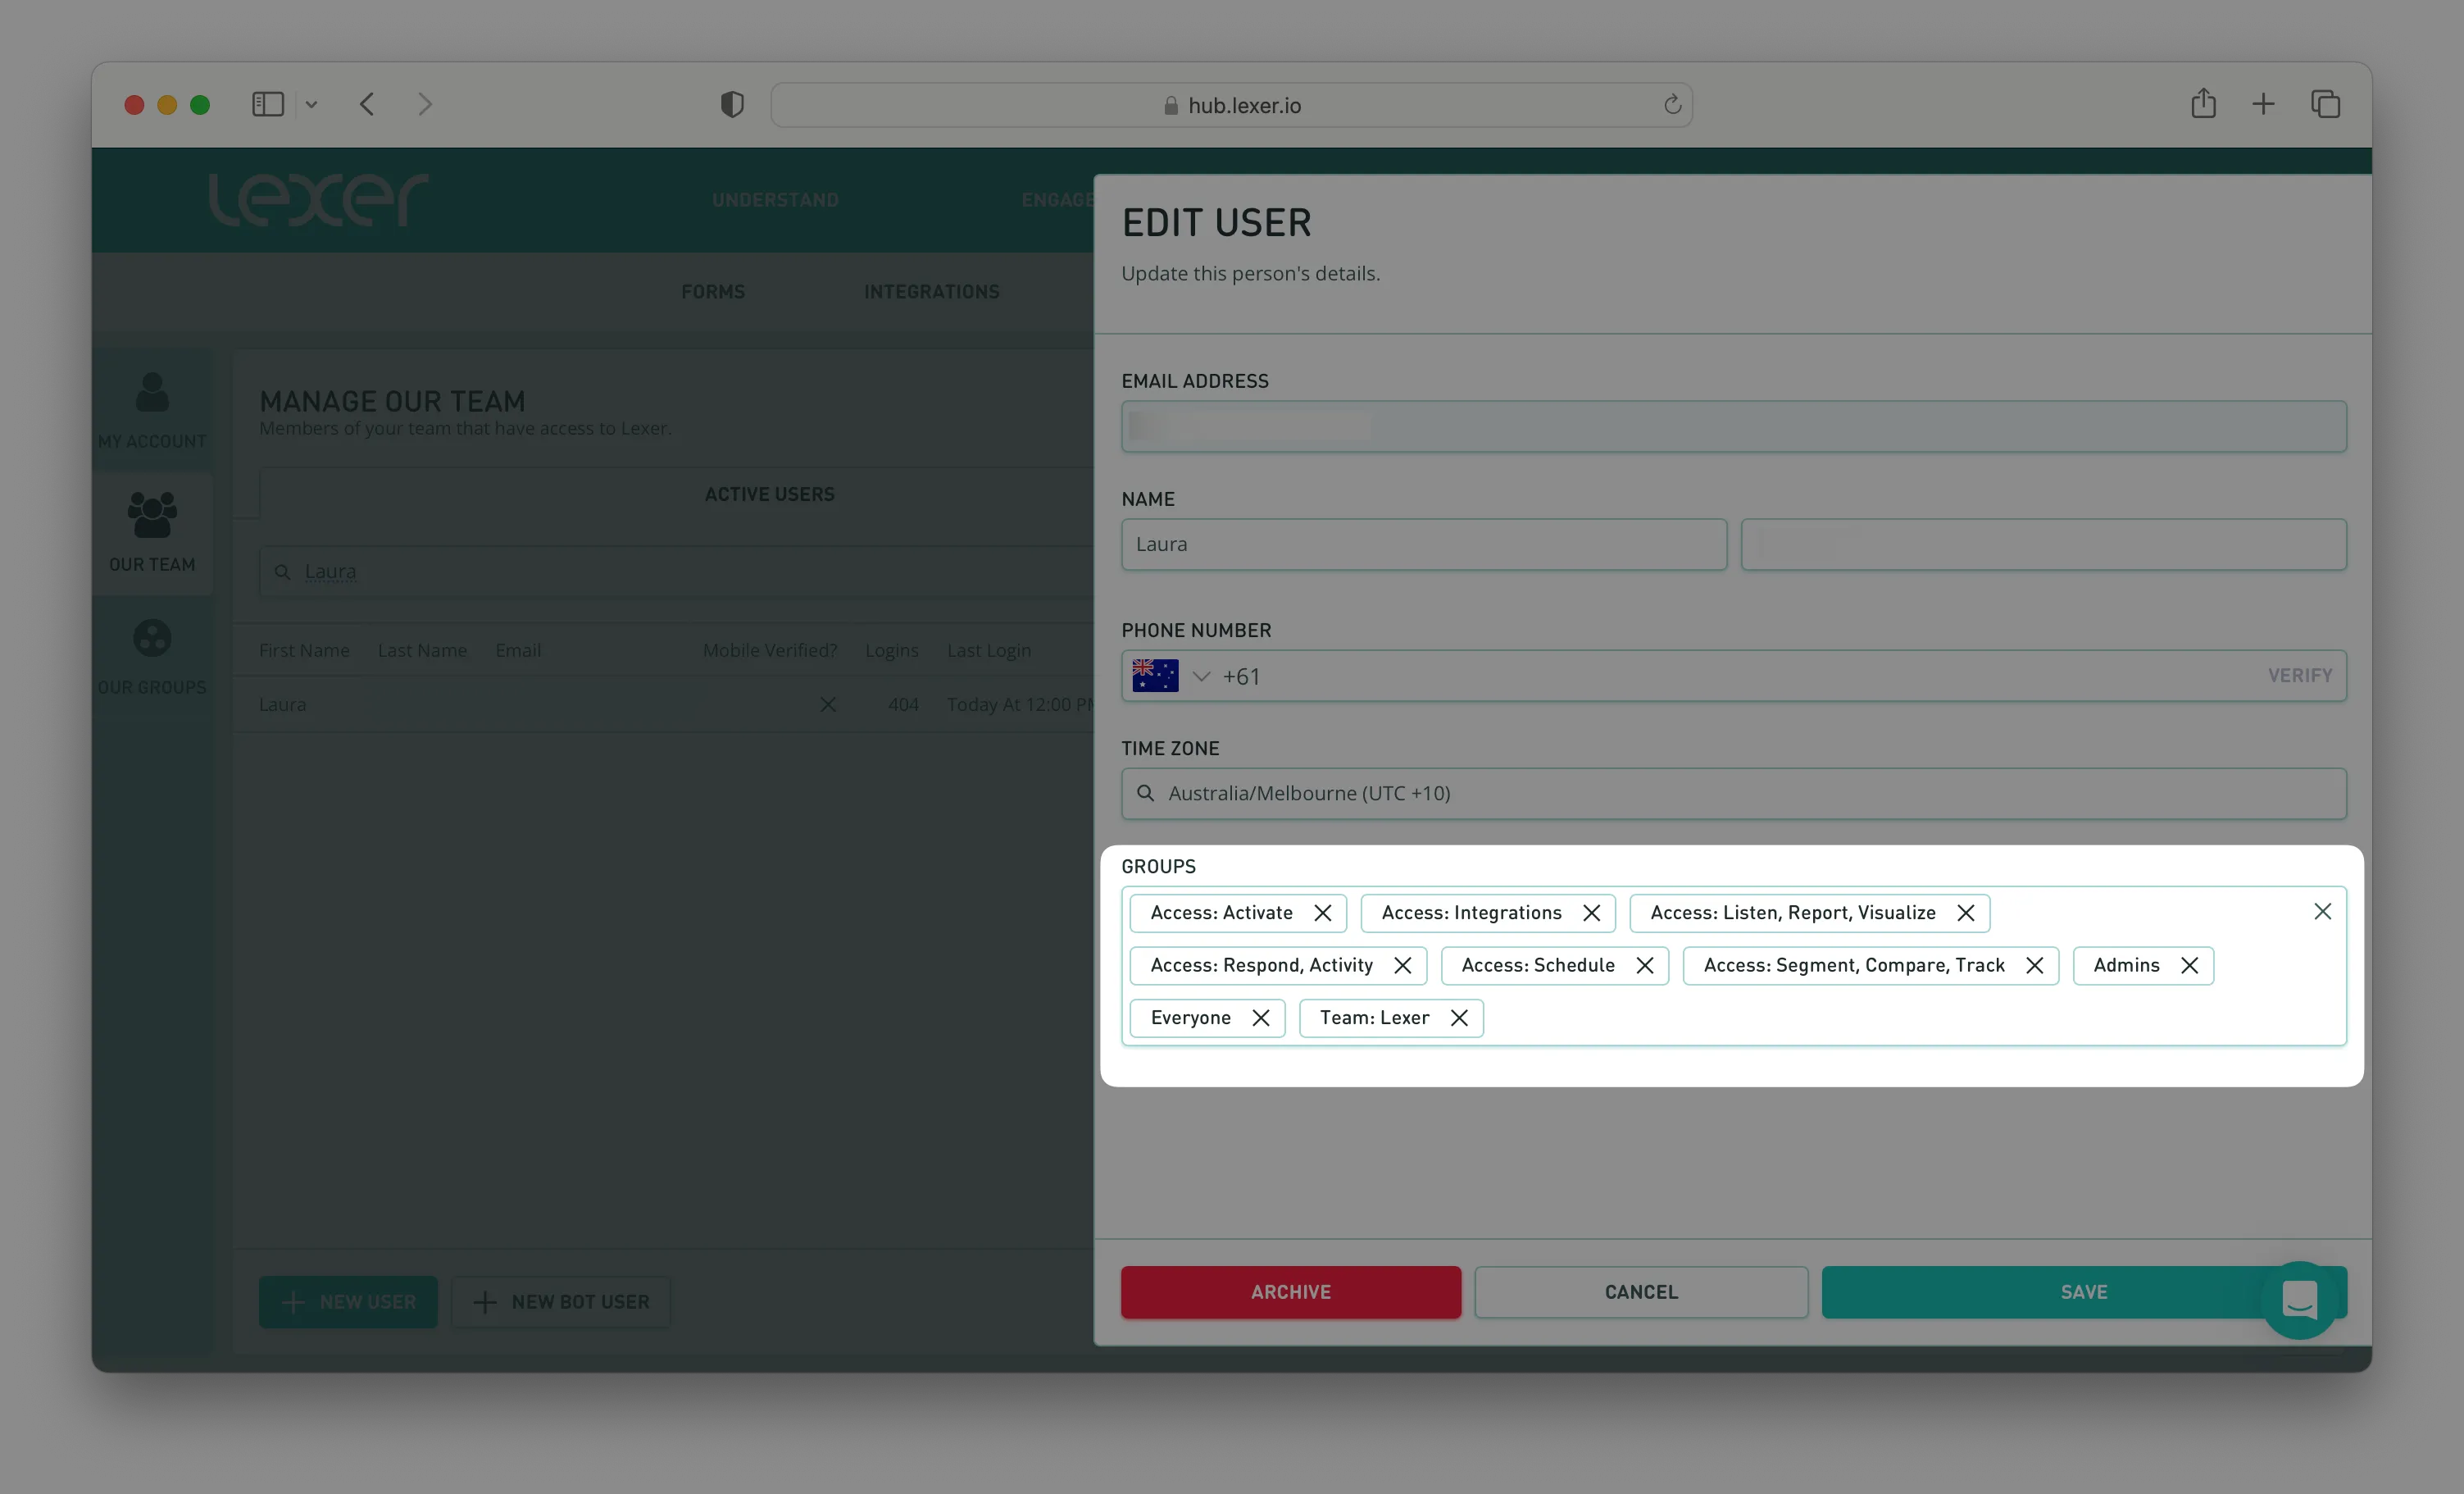Screen dimensions: 2464x1494
Task: Remove the Everyone group tag
Action: pyautogui.click(x=1260, y=1018)
